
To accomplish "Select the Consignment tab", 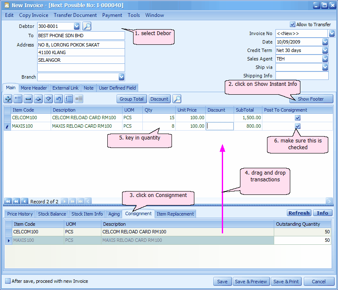I will click(x=139, y=213).
